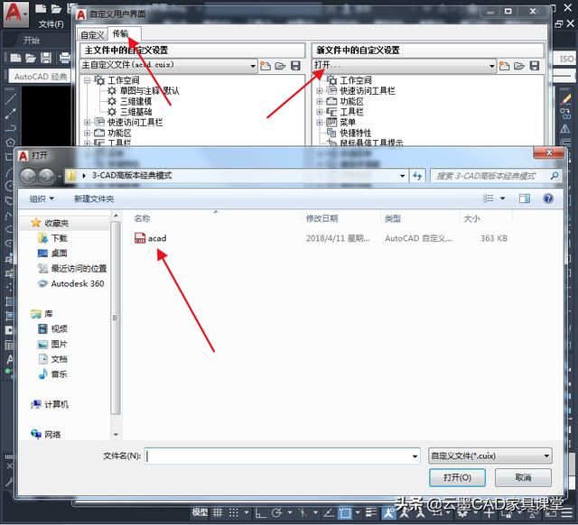Click the Open folder icon in quick access toolbar
Viewport: 578px width, 525px height.
[56, 9]
